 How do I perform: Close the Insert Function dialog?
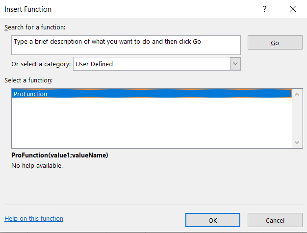(x=293, y=9)
